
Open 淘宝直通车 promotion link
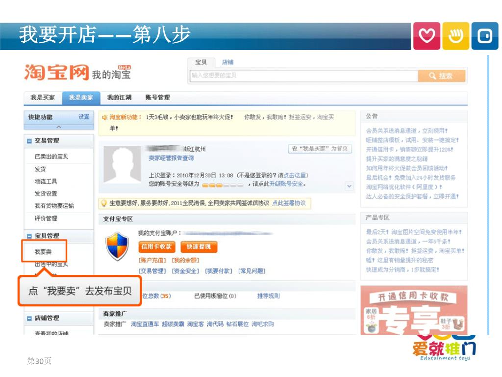(x=145, y=324)
